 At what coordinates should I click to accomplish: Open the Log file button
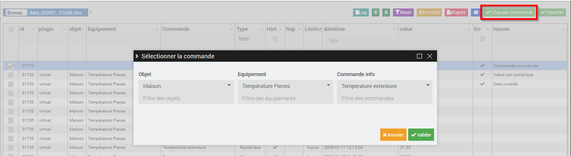pyautogui.click(x=361, y=13)
